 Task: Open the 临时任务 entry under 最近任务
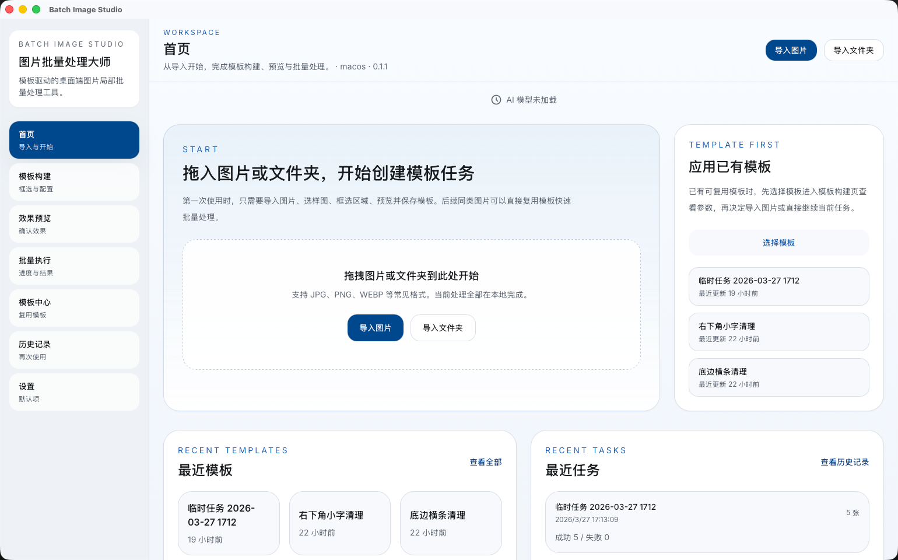[707, 521]
